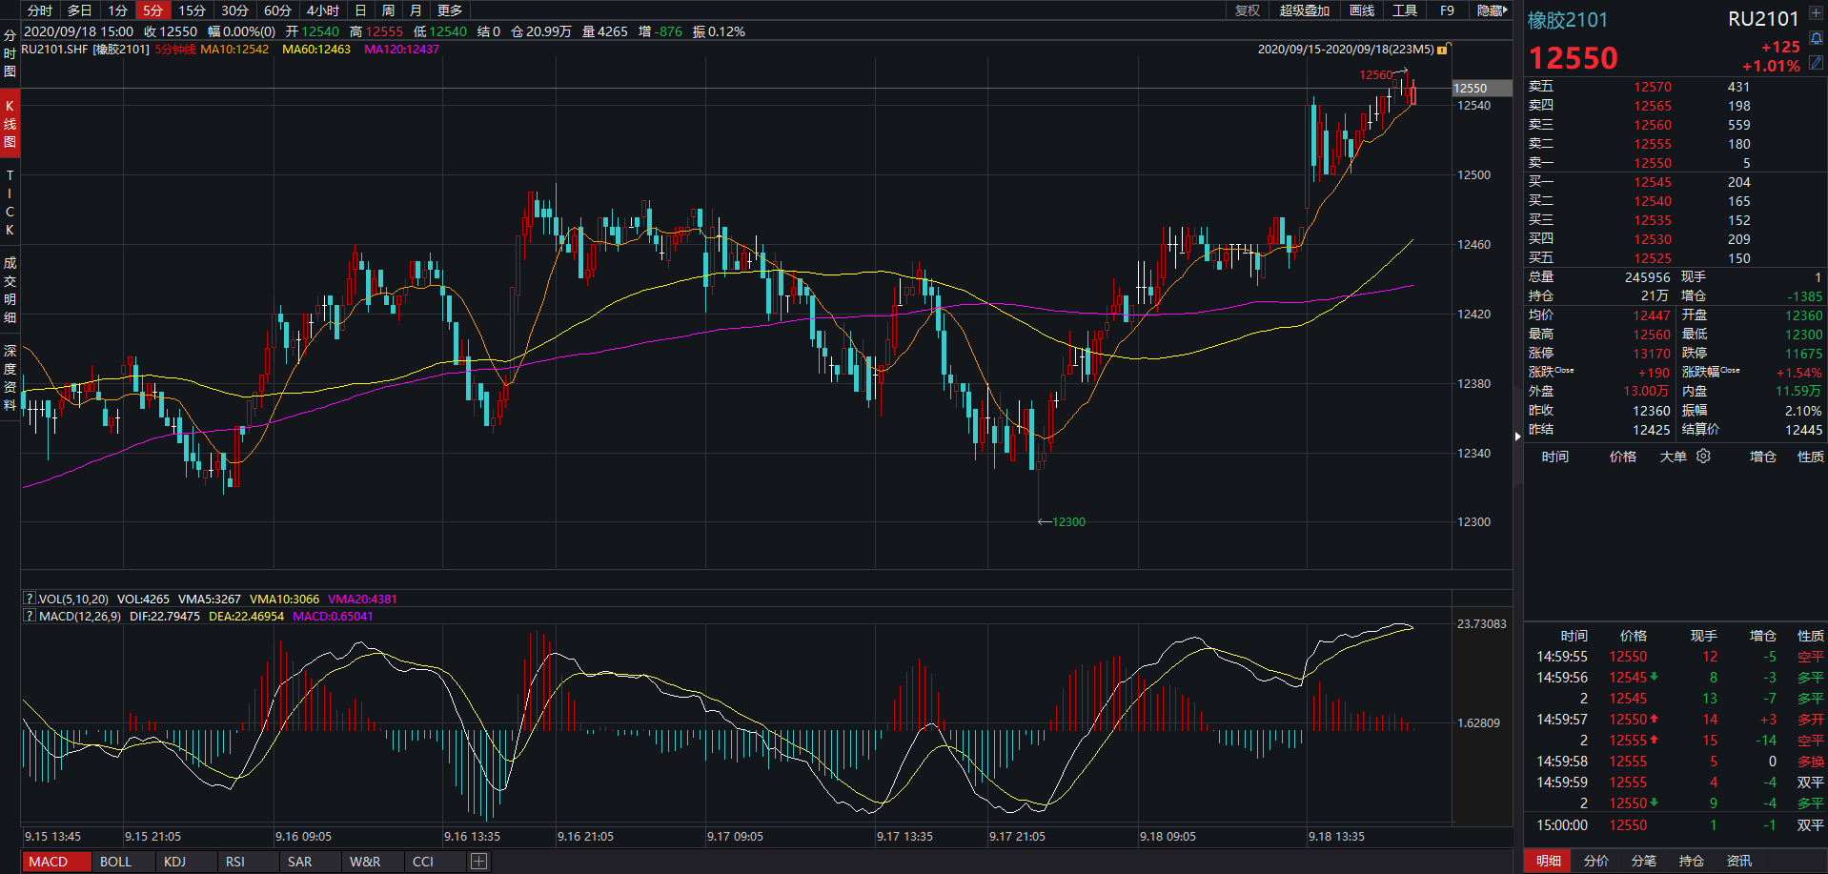Click the DEA:22.46954 indicator value
This screenshot has height=874, width=1828.
(247, 617)
